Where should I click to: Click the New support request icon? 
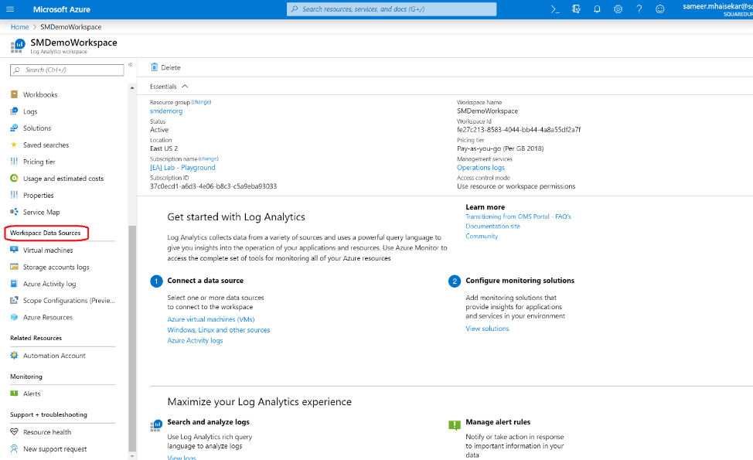pos(15,449)
